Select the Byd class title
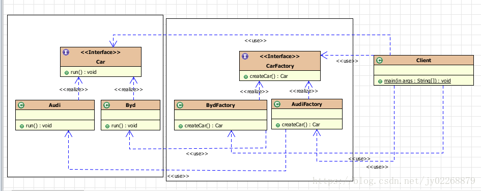The height and width of the screenshot is (191, 481). (x=131, y=105)
